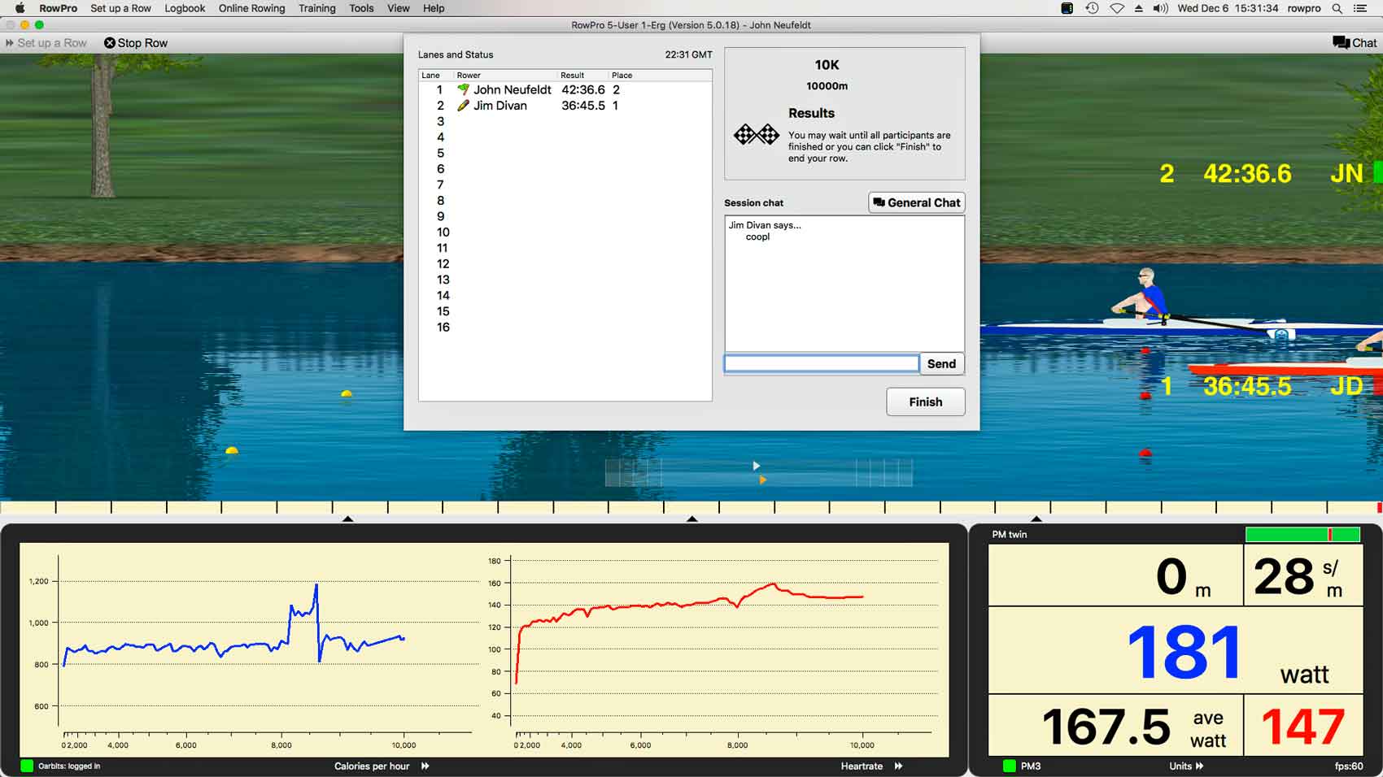Viewport: 1383px width, 777px height.
Task: Click the 181 watt display
Action: 1175,650
